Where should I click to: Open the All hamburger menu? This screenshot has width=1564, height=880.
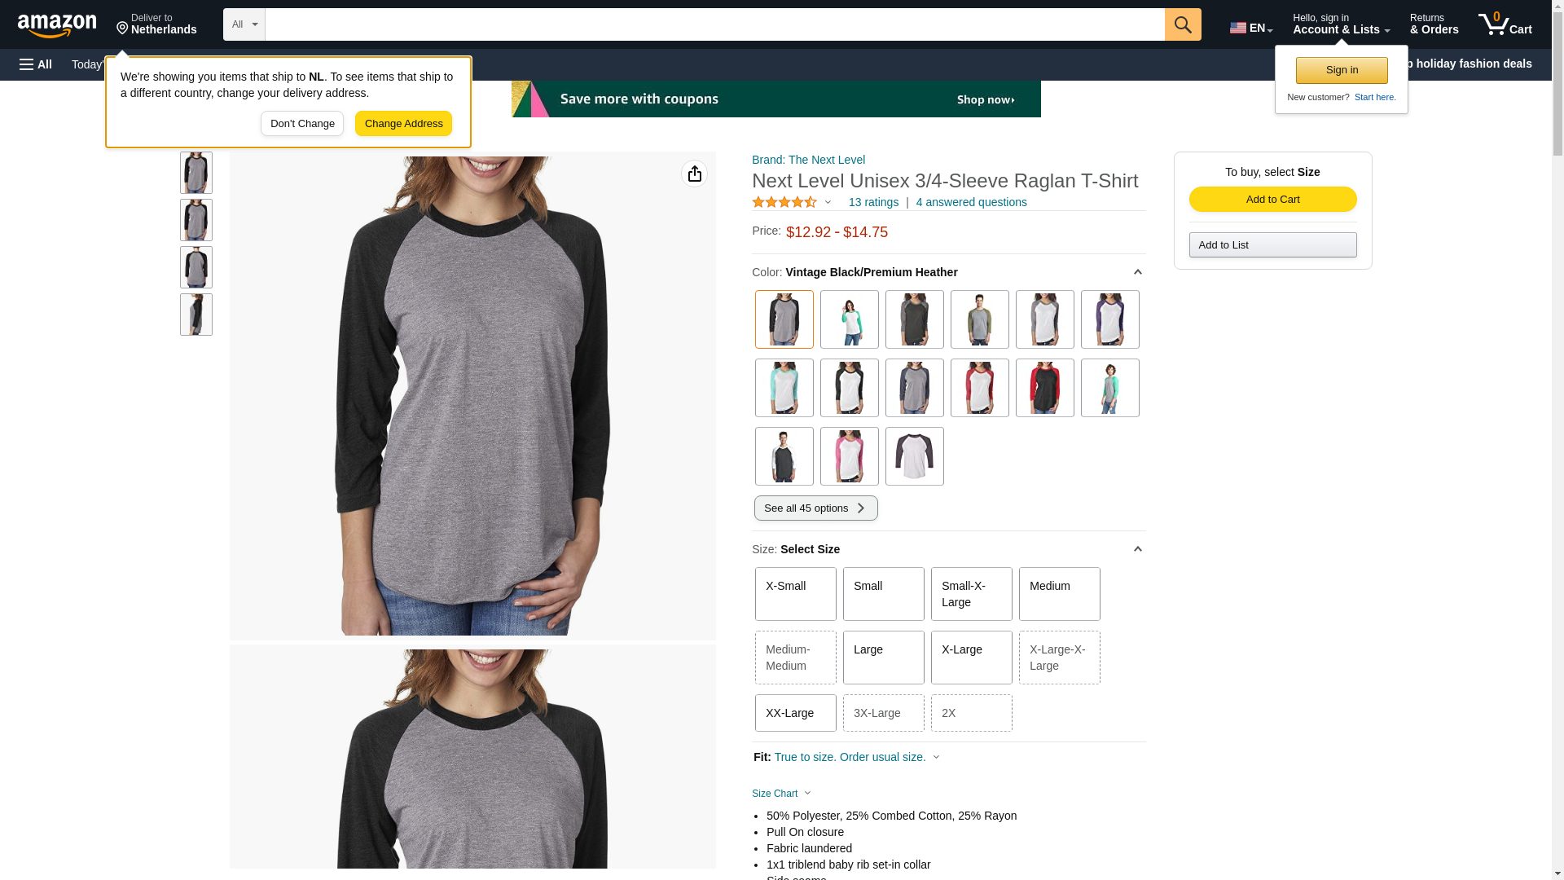pyautogui.click(x=36, y=64)
